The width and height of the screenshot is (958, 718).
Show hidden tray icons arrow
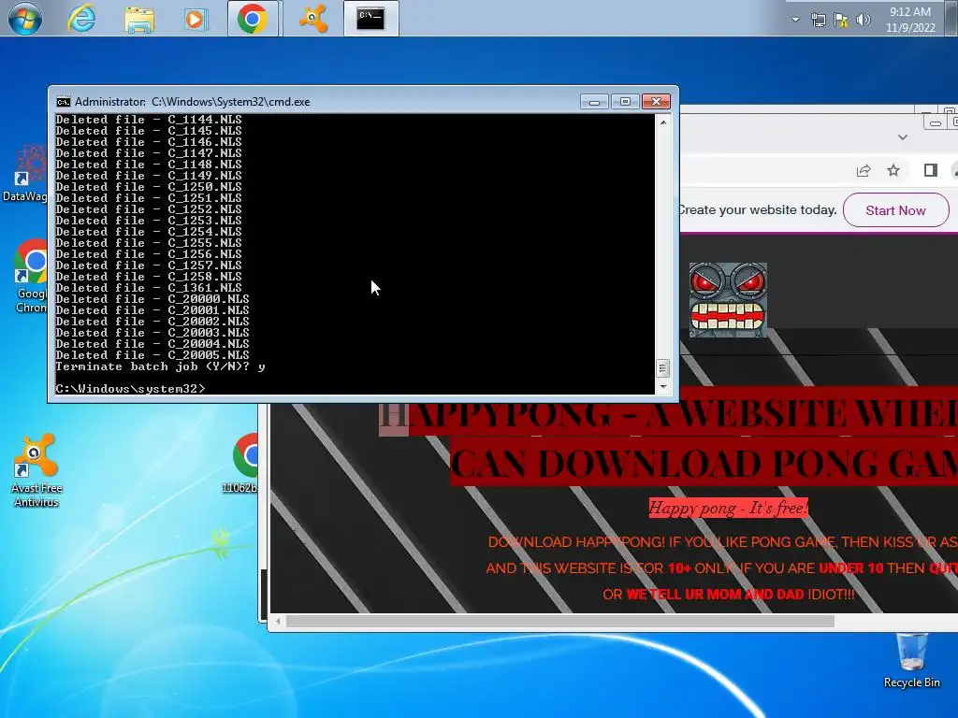[x=795, y=20]
